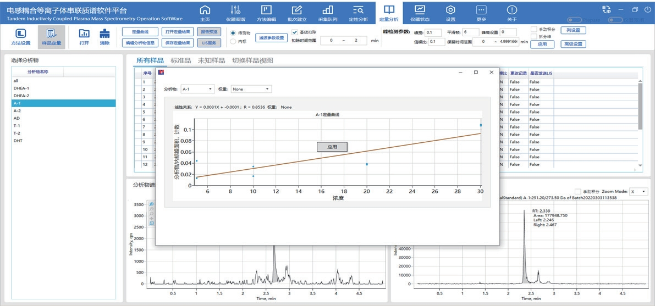Switch to the 所有样品 tab
Screen dimensions: 655x306
click(x=150, y=60)
